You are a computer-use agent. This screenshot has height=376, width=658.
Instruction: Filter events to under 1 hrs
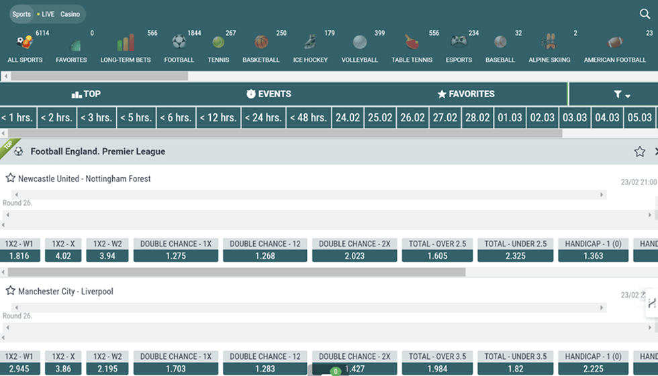pyautogui.click(x=17, y=118)
